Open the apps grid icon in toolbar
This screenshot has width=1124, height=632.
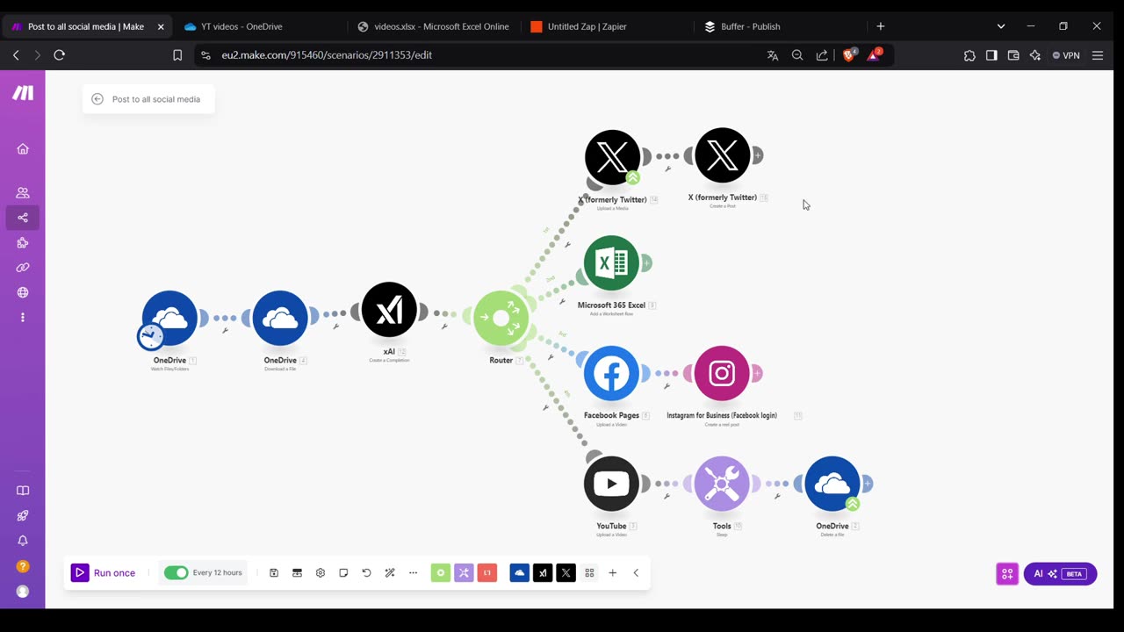[x=589, y=572]
